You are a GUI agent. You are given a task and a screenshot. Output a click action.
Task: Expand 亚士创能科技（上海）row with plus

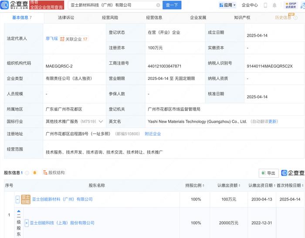[x=27, y=223]
